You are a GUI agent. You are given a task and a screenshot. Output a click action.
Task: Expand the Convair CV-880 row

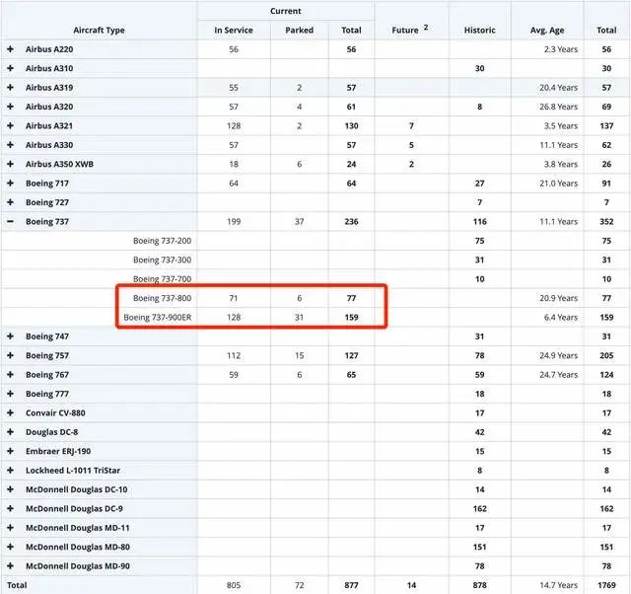click(x=11, y=412)
